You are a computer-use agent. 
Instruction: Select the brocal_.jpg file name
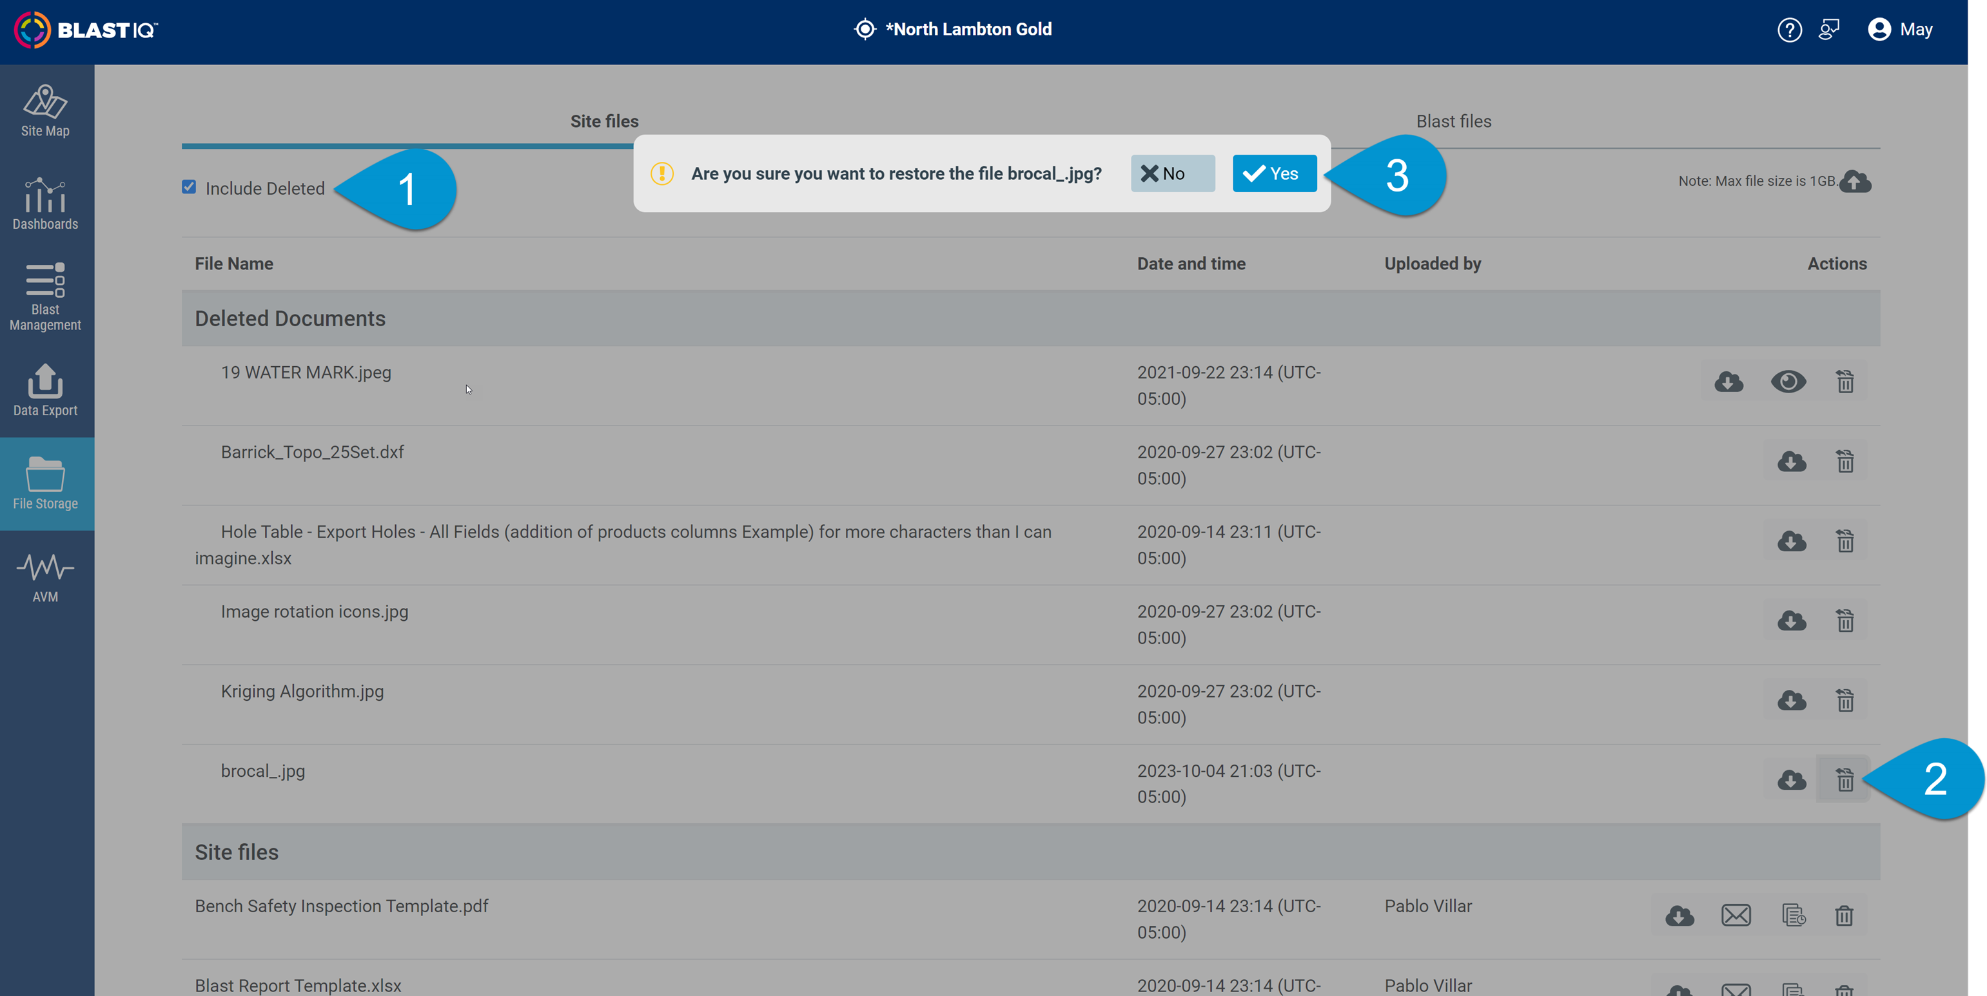coord(263,772)
